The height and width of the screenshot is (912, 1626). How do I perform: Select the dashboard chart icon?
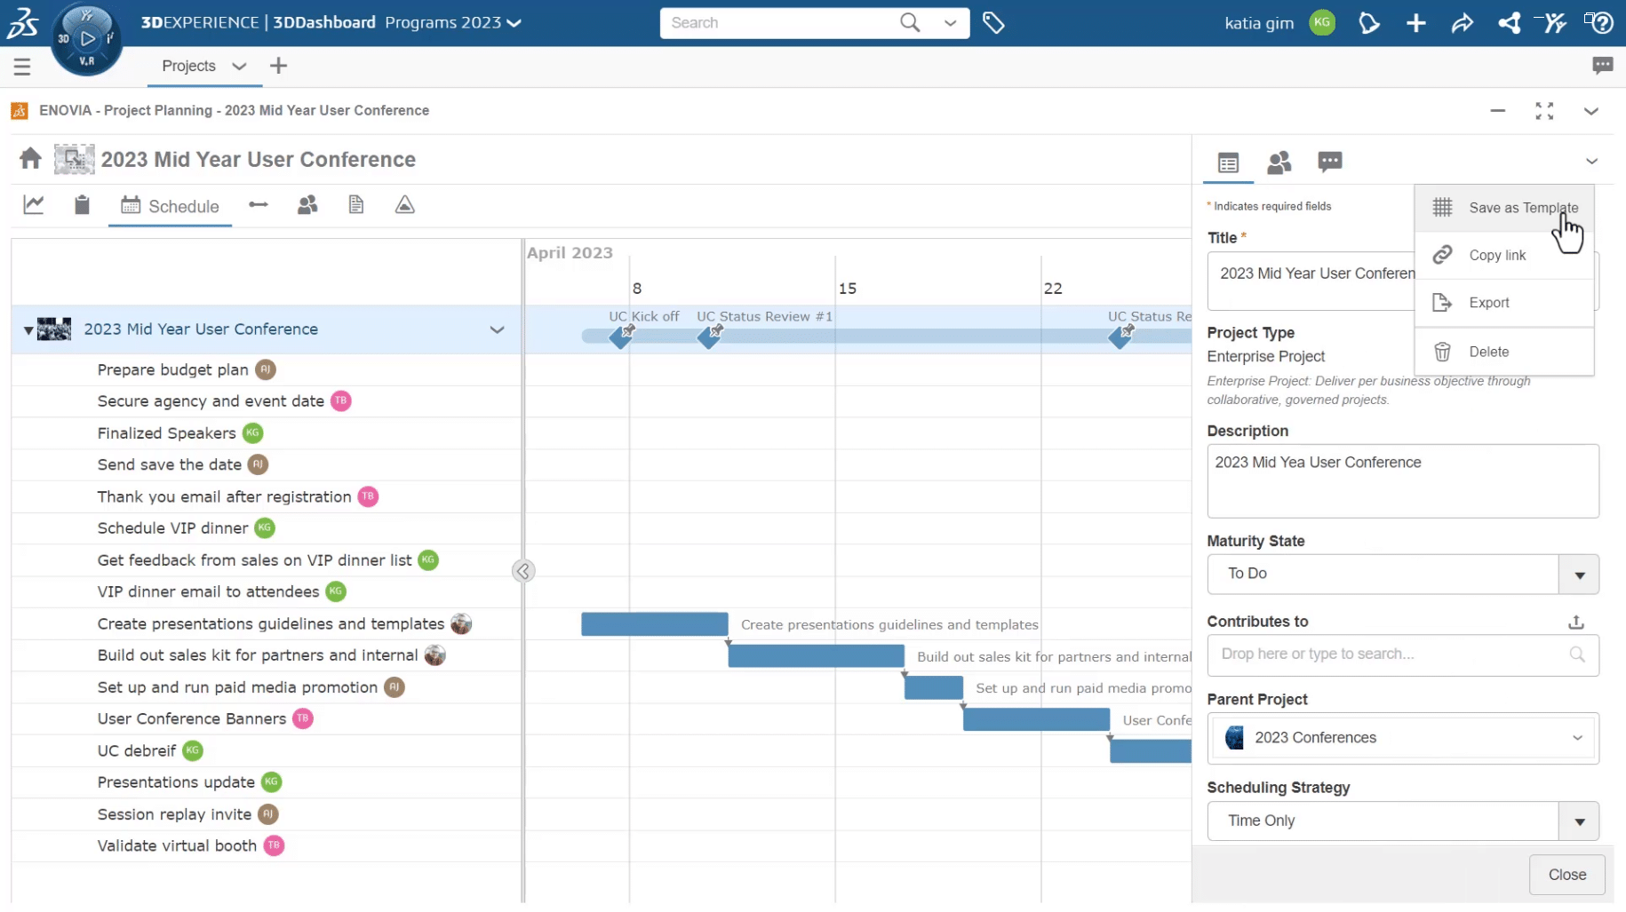tap(34, 204)
